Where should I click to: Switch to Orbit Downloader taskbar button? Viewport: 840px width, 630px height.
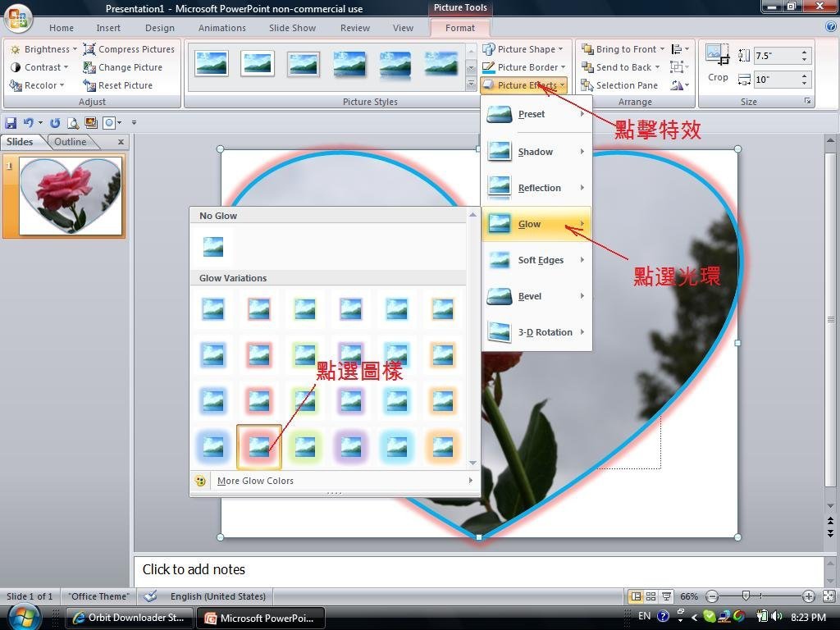point(129,618)
